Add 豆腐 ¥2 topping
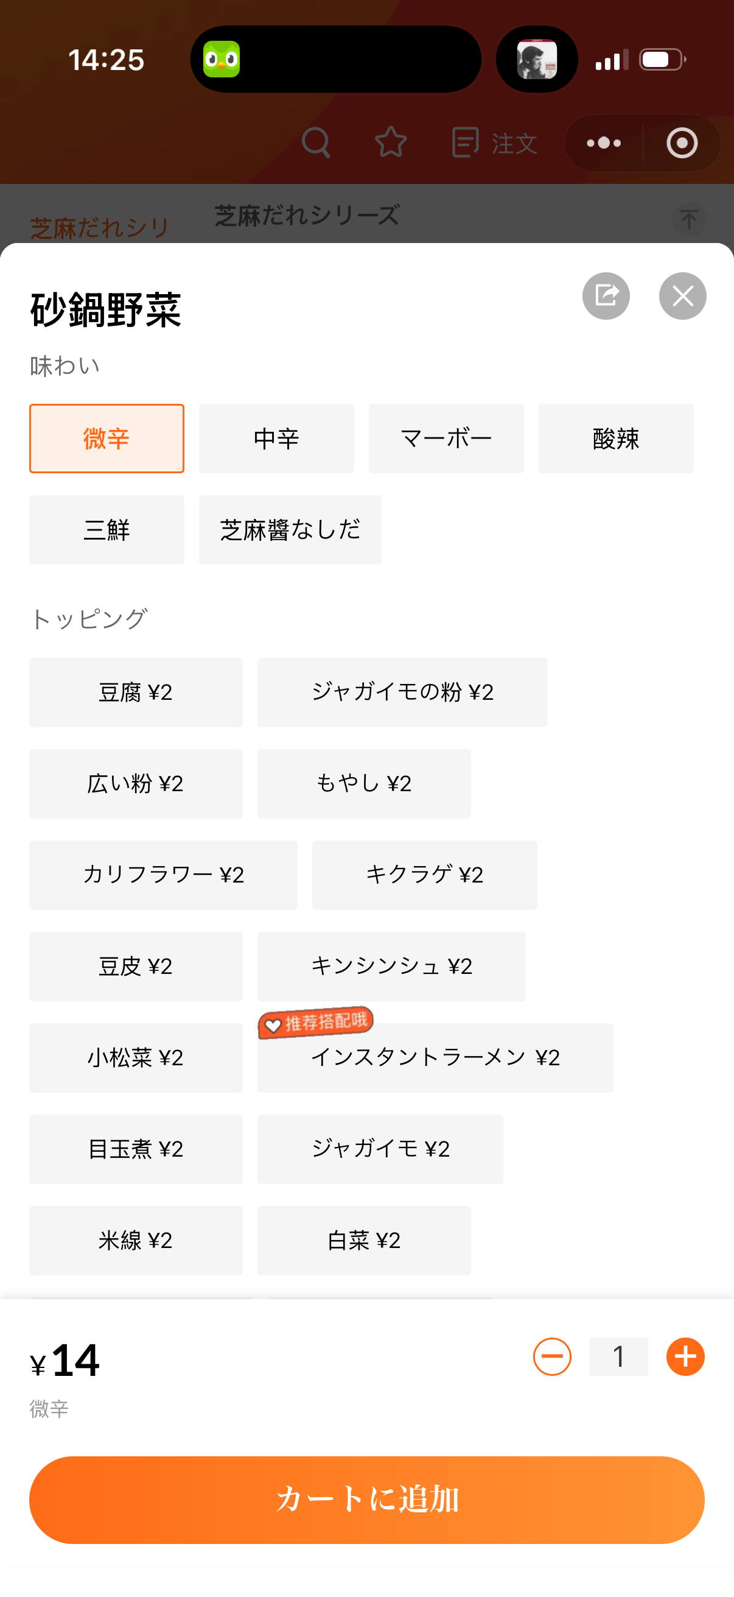734x1597 pixels. 136,692
